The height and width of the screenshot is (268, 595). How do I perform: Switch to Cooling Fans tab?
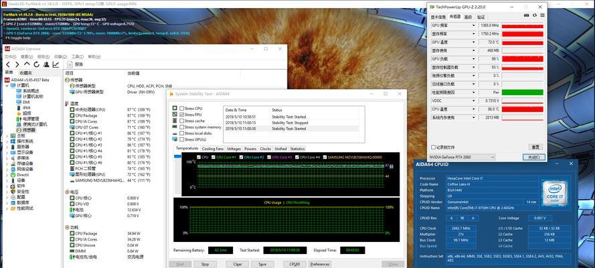click(213, 149)
